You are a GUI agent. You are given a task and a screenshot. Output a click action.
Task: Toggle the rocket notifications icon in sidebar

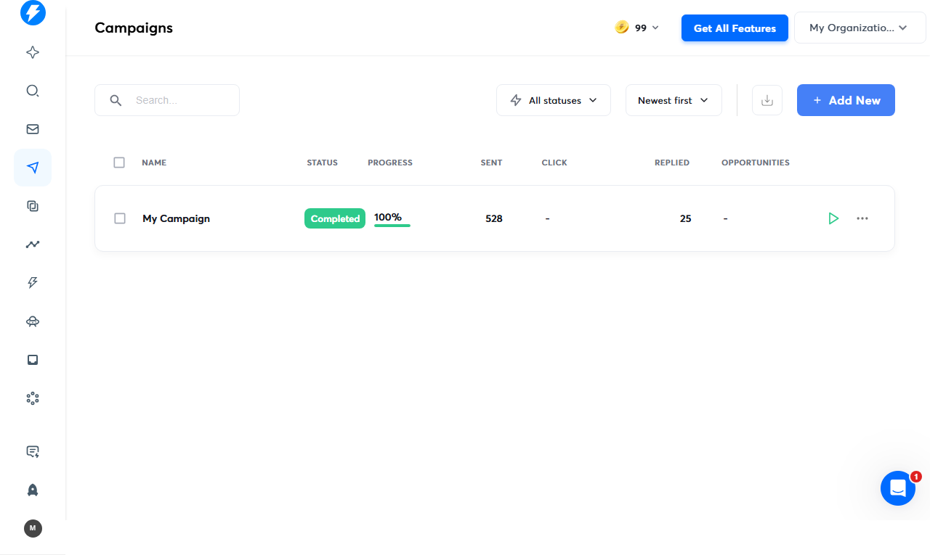pyautogui.click(x=33, y=490)
